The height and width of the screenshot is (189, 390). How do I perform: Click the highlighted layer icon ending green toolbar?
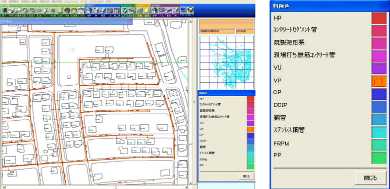(80, 10)
